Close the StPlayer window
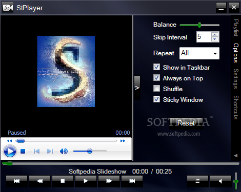241x192 pixels. (x=234, y=8)
